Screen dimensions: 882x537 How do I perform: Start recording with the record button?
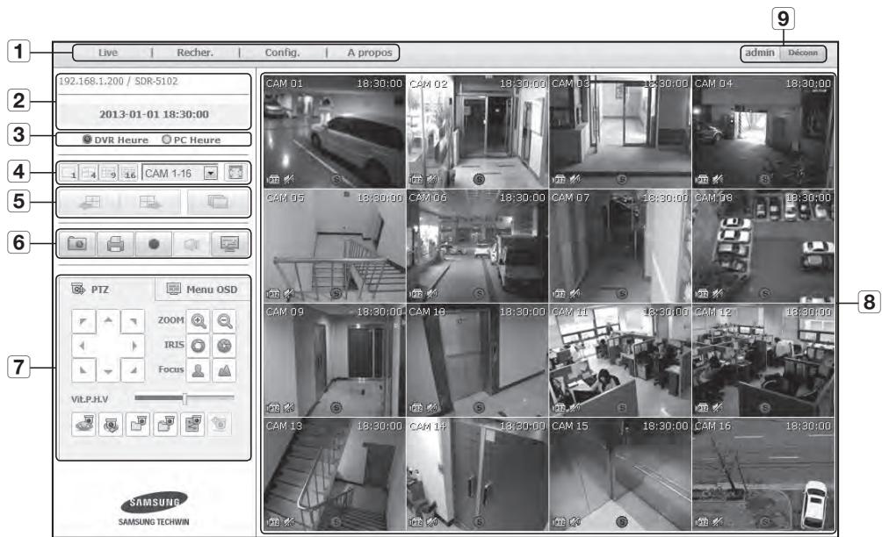pos(154,244)
